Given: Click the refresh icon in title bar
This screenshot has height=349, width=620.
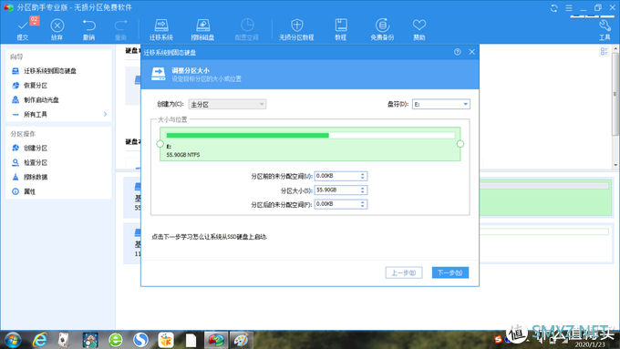Looking at the screenshot, I should point(554,8).
